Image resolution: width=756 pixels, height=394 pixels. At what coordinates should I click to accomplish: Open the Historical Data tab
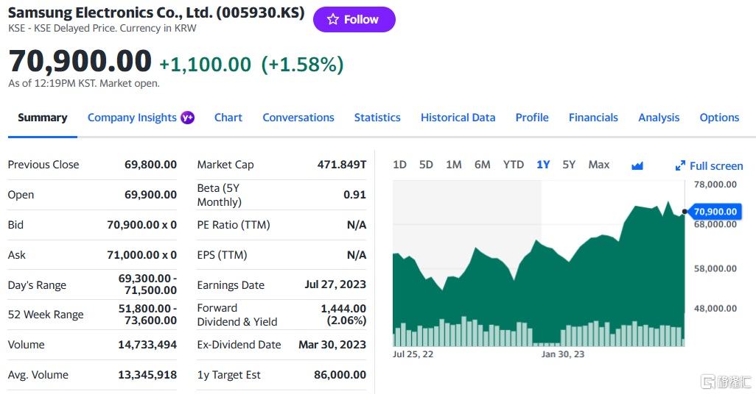pyautogui.click(x=458, y=118)
